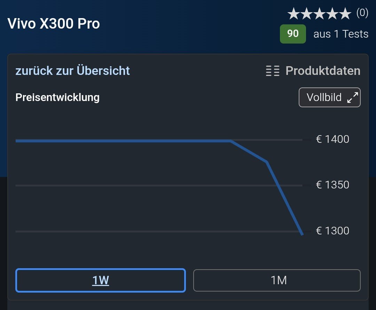Click the second rating star
Image resolution: width=376 pixels, height=310 pixels.
(x=307, y=14)
